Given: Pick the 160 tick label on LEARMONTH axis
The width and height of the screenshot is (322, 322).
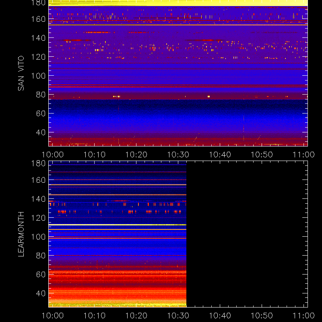Looking at the screenshot, I should 38,180.
